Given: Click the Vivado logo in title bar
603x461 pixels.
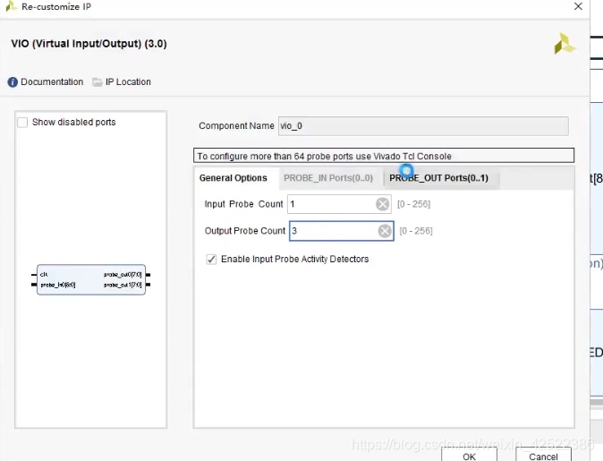Looking at the screenshot, I should [x=11, y=6].
